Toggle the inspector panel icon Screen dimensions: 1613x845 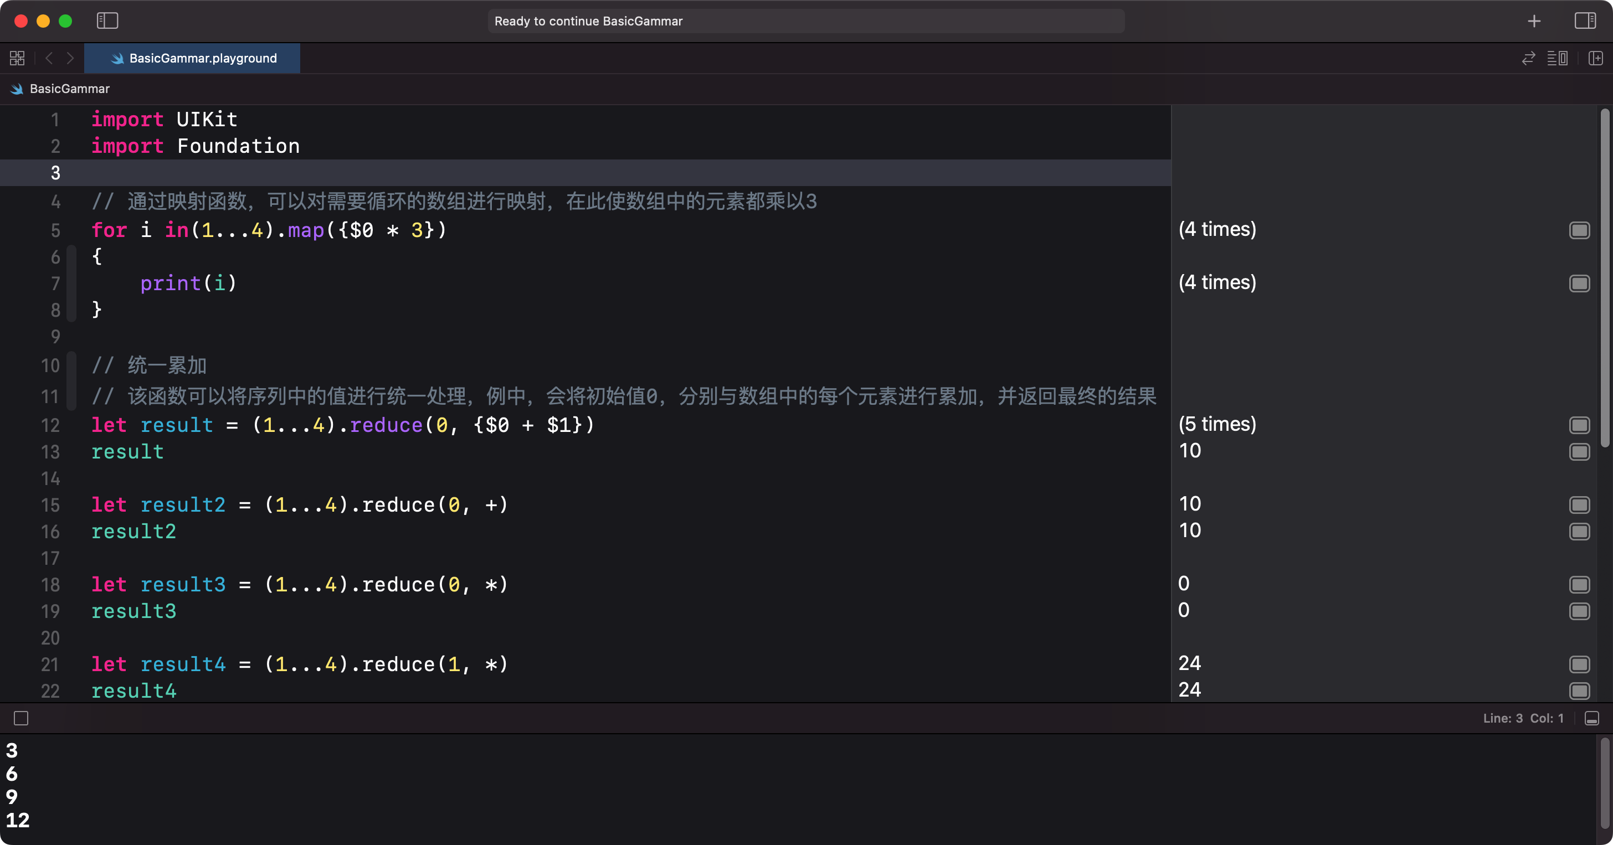coord(1585,20)
